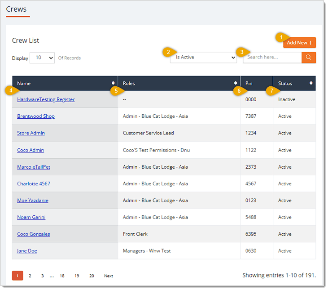
Task: Sort the table by Roles column
Action: tap(236, 83)
